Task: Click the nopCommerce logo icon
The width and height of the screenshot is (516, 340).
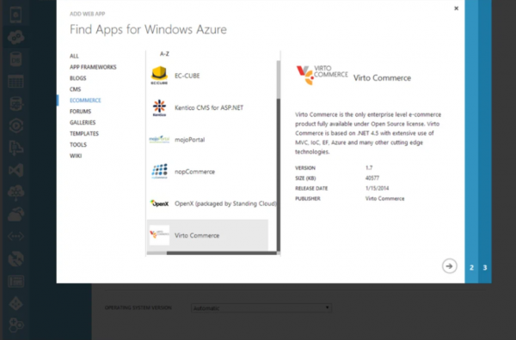Action: pyautogui.click(x=159, y=171)
